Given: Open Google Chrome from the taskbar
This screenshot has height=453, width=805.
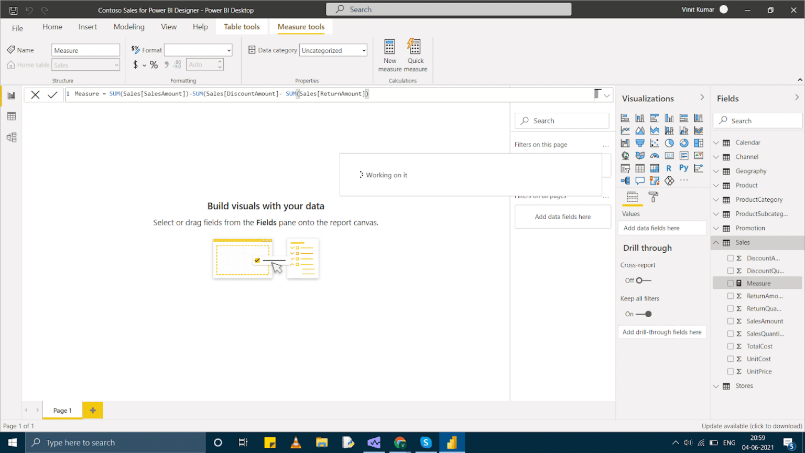Looking at the screenshot, I should click(x=400, y=442).
